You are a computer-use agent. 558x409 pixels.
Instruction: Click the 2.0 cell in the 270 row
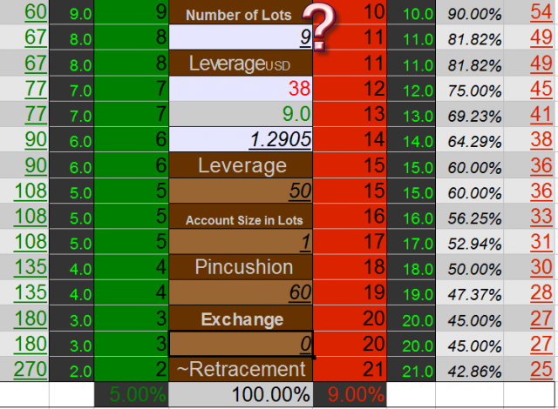pyautogui.click(x=71, y=369)
